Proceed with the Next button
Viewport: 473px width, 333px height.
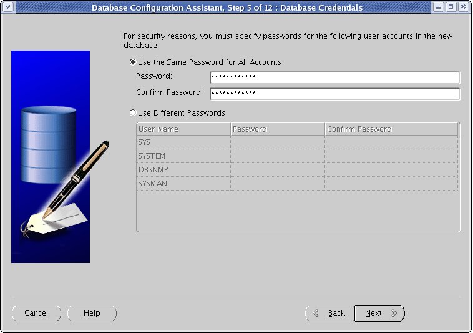[379, 313]
